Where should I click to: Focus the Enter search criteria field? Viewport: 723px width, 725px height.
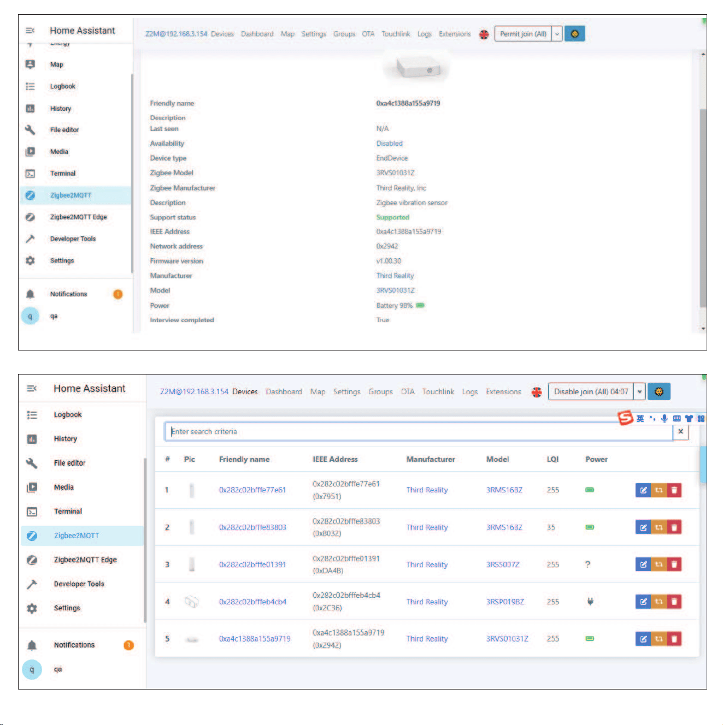point(419,431)
